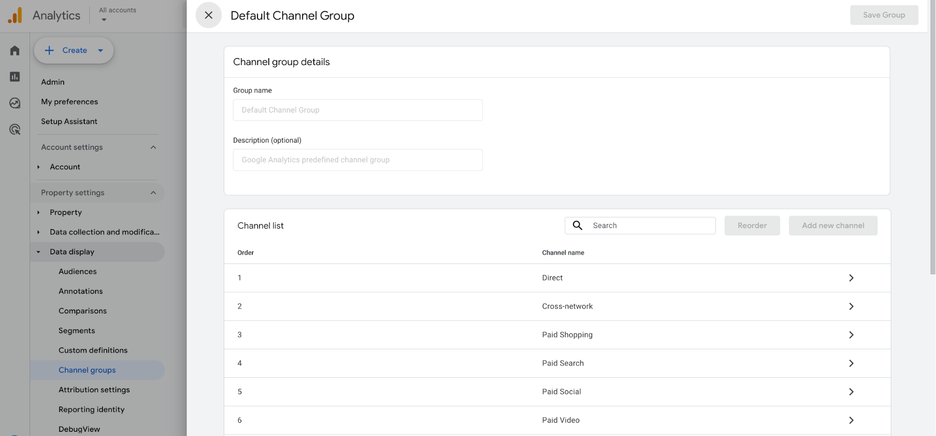Viewport: 936px width, 436px height.
Task: Close the Default Channel Group panel
Action: tap(208, 15)
